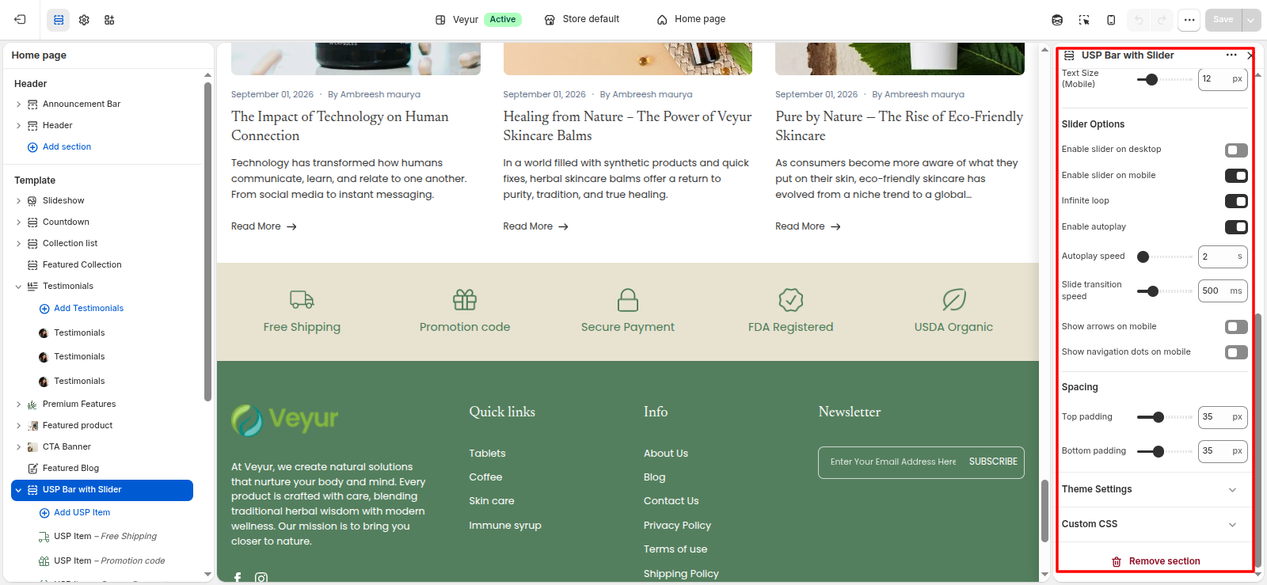Open the Store default market selector

click(x=581, y=19)
